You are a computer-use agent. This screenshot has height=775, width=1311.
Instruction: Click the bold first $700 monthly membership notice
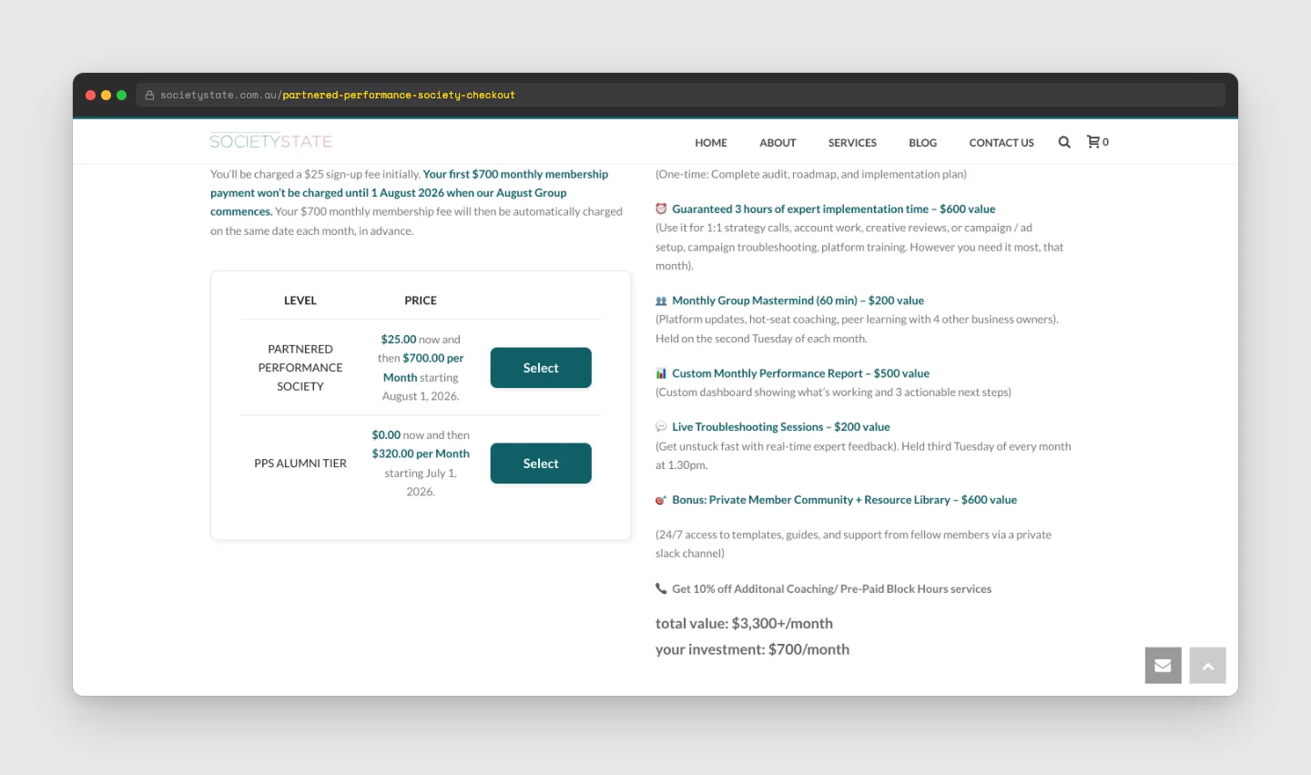(x=410, y=193)
